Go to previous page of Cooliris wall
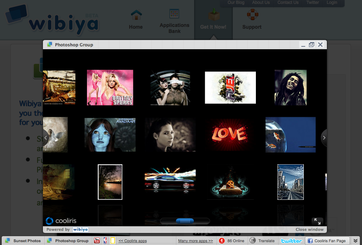The image size is (362, 245). (x=46, y=138)
